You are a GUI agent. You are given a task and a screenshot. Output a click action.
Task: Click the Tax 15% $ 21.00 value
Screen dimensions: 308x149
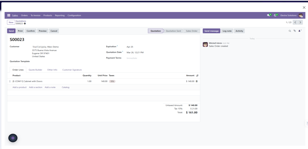pos(194,109)
